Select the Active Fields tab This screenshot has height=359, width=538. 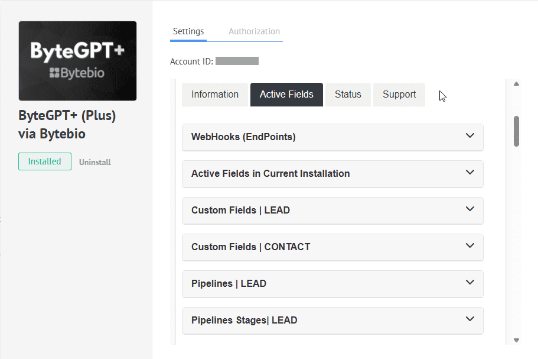[286, 95]
